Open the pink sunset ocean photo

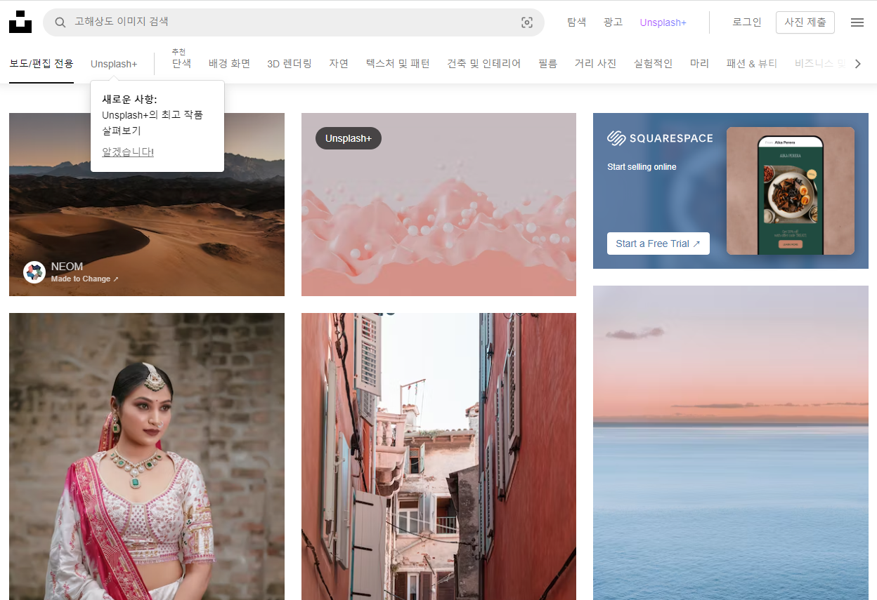(731, 443)
